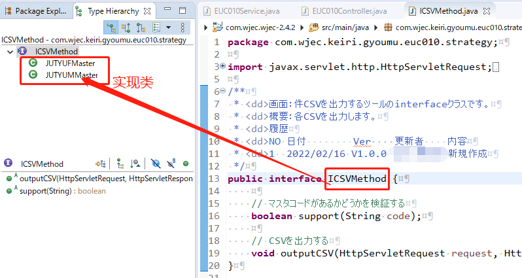
Task: Toggle Show All Inherited Members
Action: (x=120, y=164)
